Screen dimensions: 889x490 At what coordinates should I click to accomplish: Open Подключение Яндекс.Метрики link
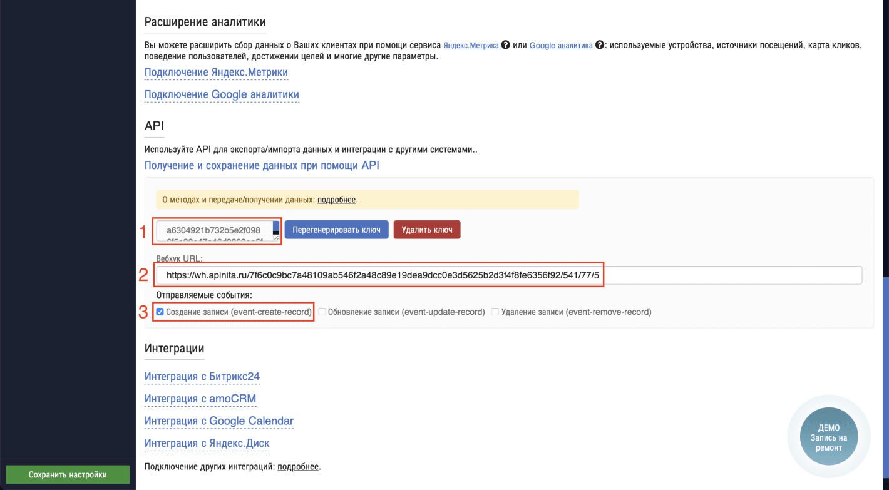pyautogui.click(x=215, y=72)
